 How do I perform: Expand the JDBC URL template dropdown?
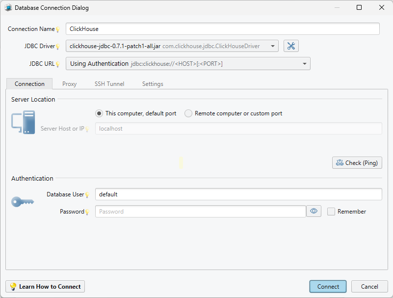[x=304, y=64]
